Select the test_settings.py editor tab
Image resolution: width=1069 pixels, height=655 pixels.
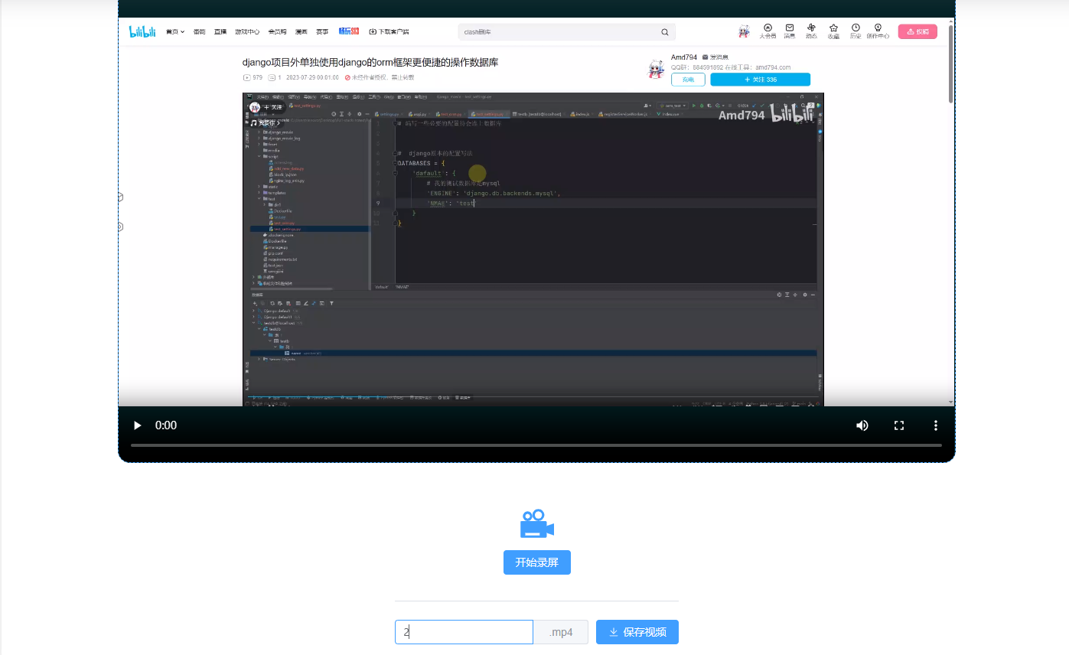(x=487, y=114)
